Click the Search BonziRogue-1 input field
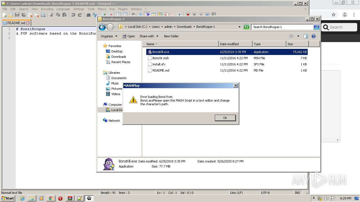This screenshot has width=360, height=202. pyautogui.click(x=282, y=27)
